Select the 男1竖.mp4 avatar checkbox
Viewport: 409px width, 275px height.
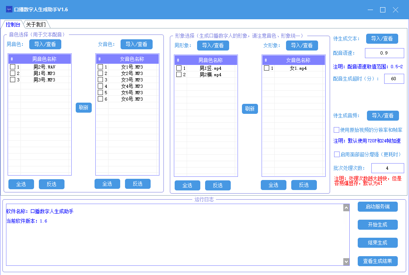click(x=179, y=68)
